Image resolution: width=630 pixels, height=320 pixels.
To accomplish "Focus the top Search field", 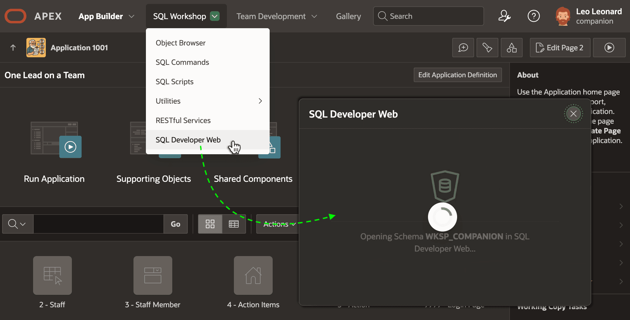I will coord(428,16).
